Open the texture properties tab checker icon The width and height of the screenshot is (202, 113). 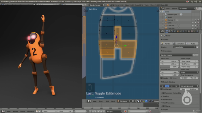(x=192, y=31)
